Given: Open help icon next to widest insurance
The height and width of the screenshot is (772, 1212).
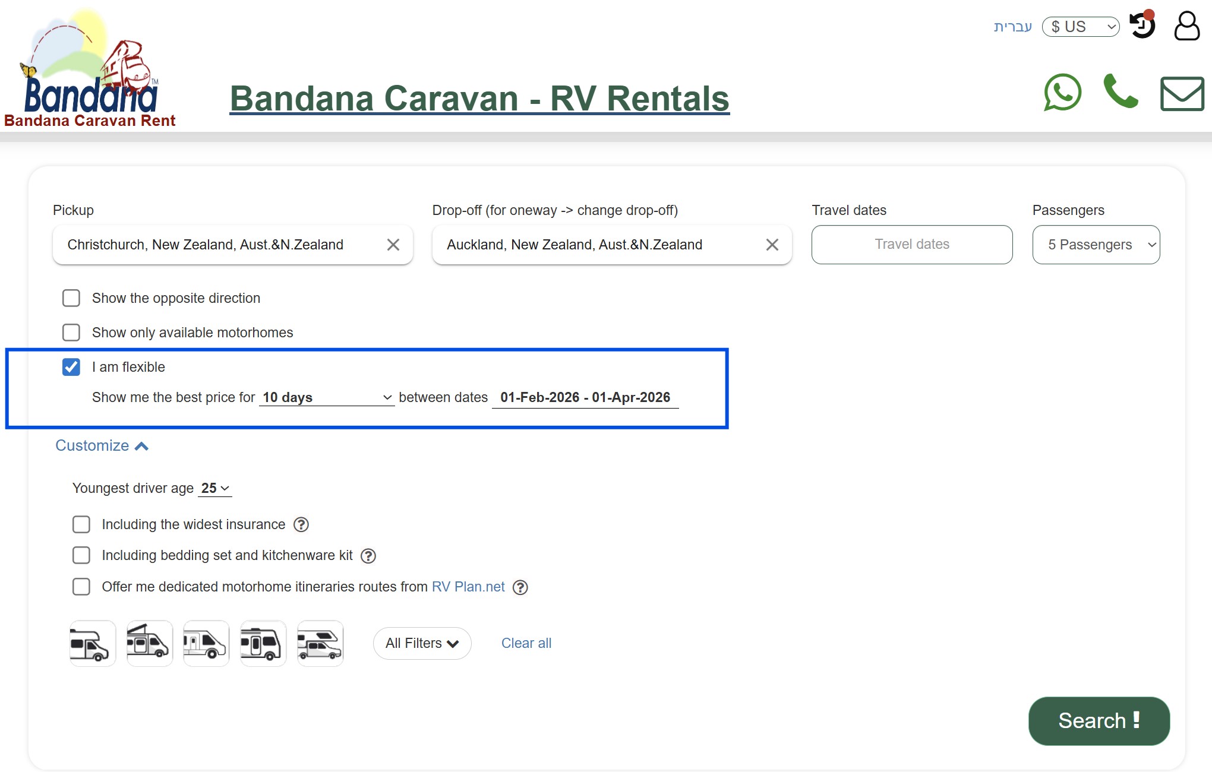Looking at the screenshot, I should click(301, 524).
